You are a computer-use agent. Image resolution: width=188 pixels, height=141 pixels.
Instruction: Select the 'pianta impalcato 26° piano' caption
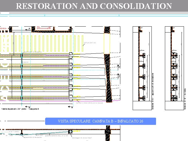pos(20,109)
